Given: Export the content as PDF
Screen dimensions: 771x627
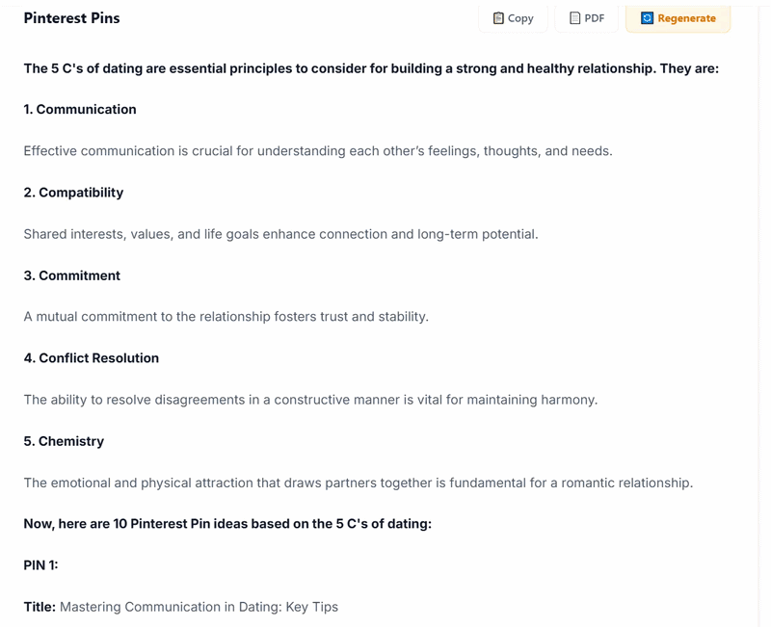Looking at the screenshot, I should coord(586,18).
